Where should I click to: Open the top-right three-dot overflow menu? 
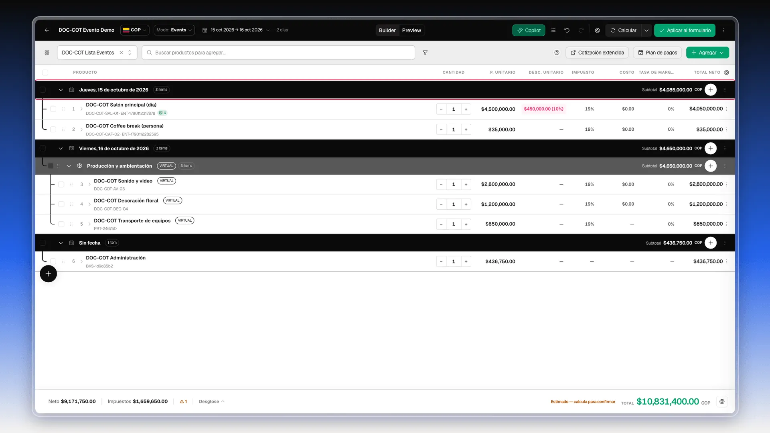click(723, 30)
